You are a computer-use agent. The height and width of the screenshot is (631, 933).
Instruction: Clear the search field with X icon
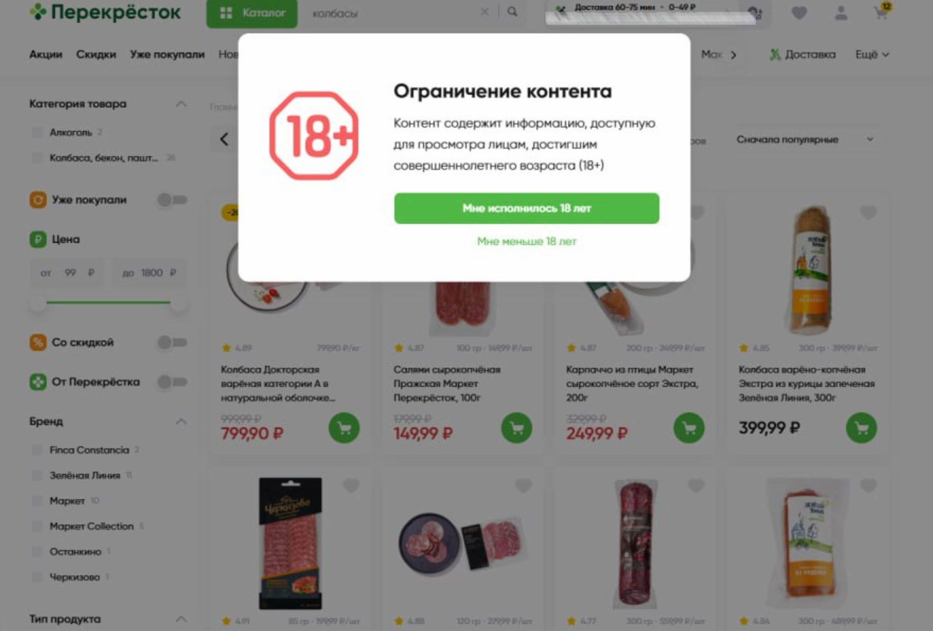(x=485, y=12)
